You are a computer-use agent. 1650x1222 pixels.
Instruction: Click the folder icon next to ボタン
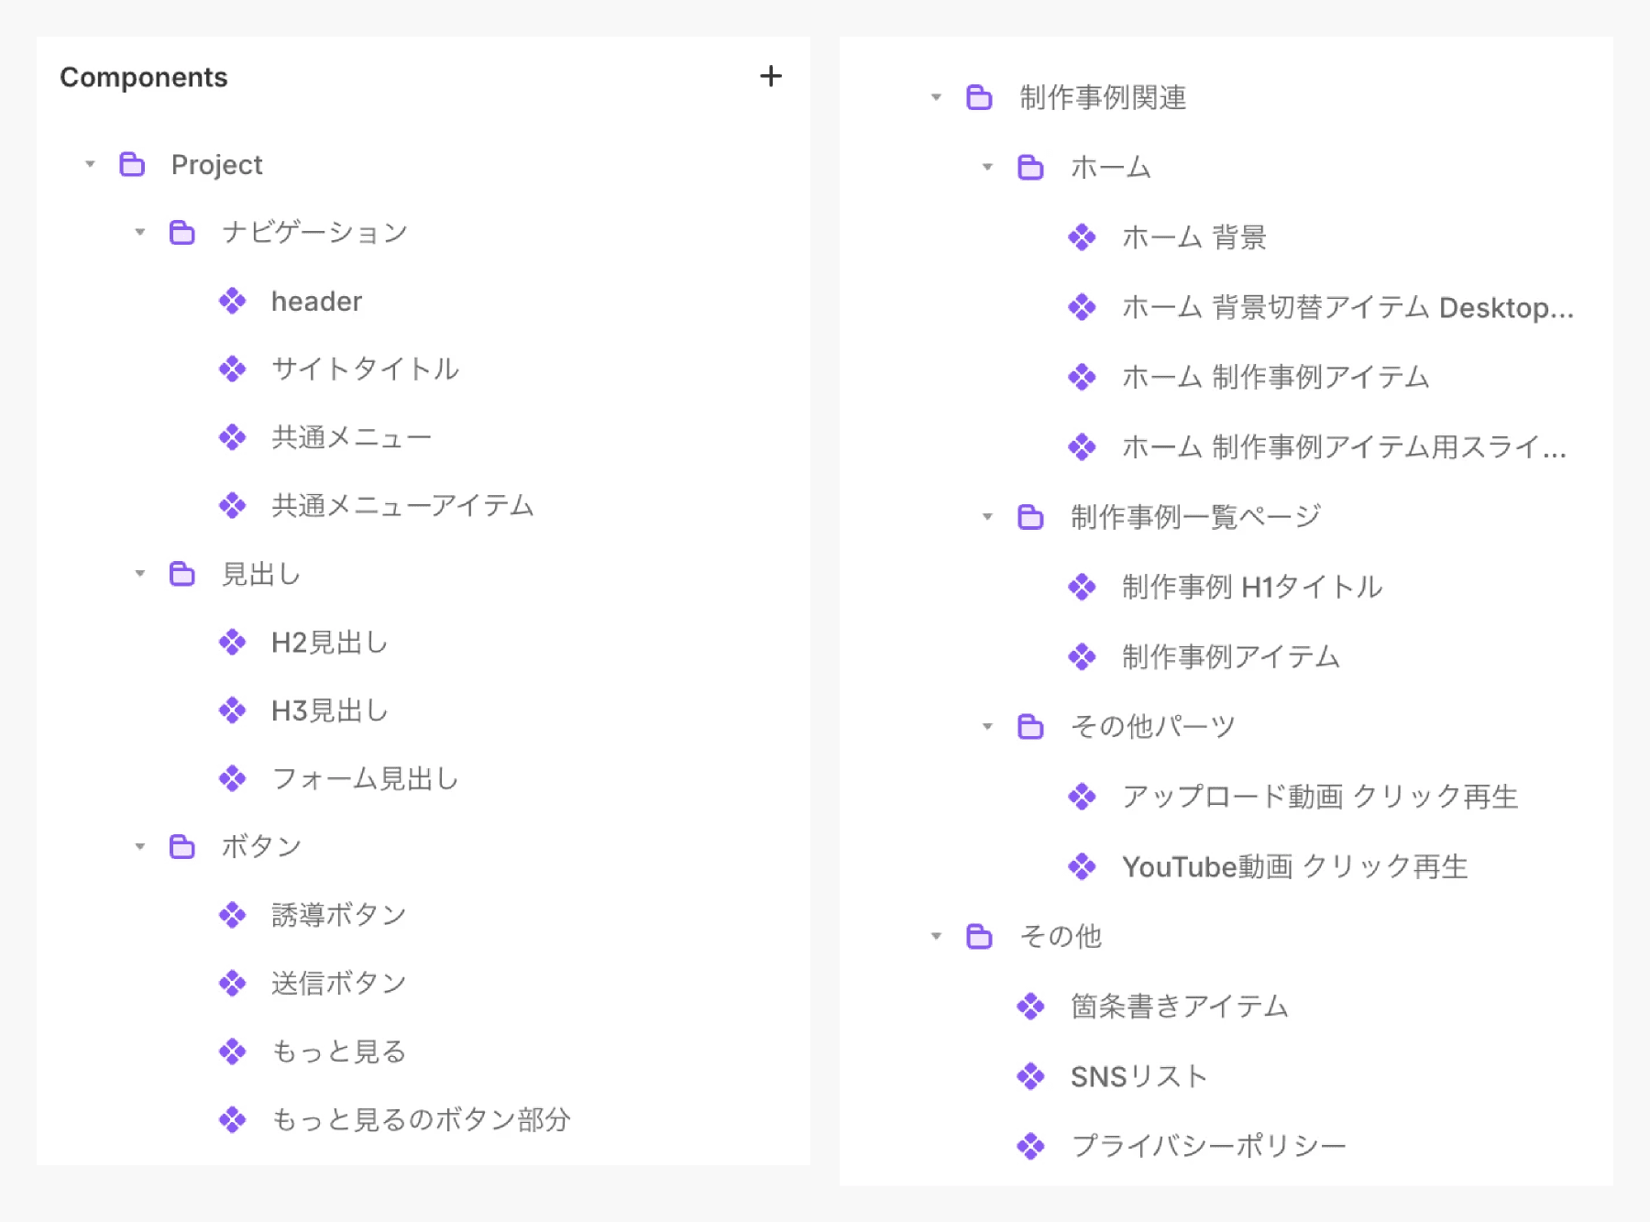pos(182,846)
